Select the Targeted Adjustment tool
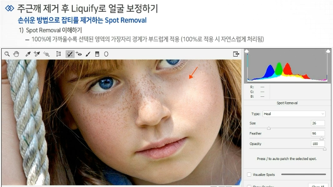 [46, 54]
